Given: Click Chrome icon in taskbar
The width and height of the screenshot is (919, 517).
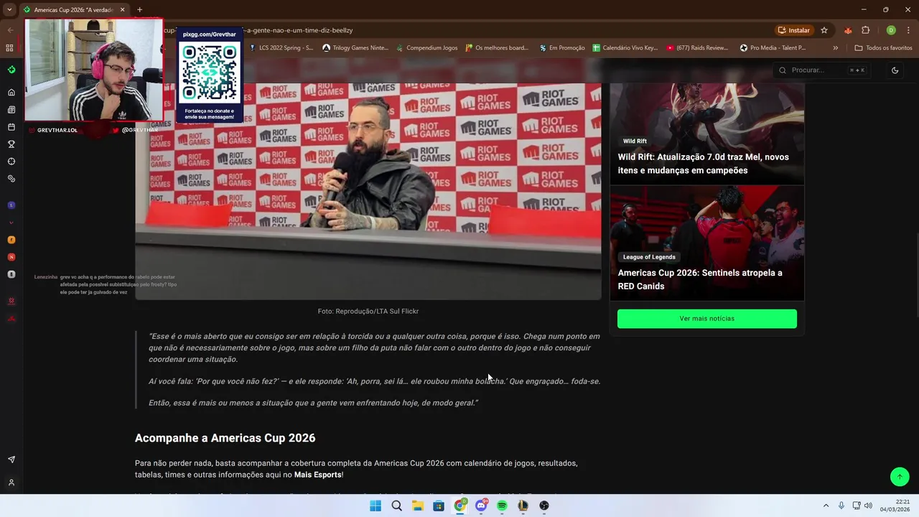Looking at the screenshot, I should point(459,506).
